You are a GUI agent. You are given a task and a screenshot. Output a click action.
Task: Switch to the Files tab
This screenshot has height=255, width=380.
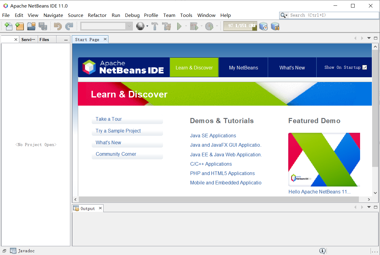(x=46, y=39)
